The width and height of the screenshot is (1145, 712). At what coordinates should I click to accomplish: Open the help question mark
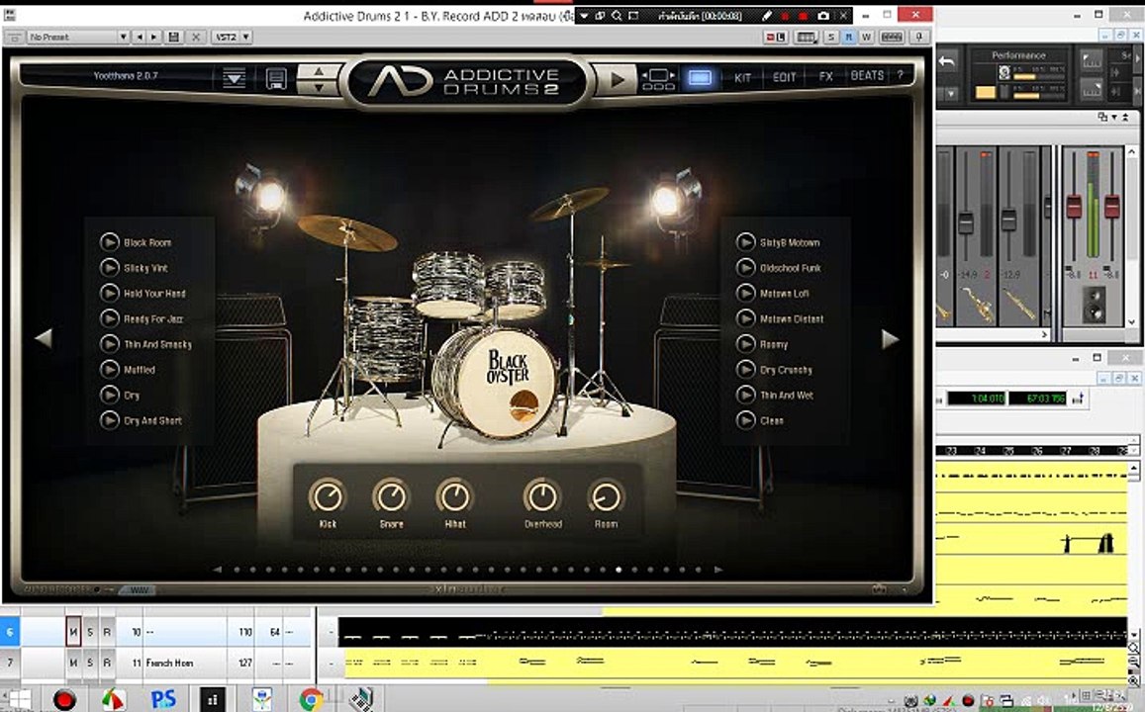(900, 75)
